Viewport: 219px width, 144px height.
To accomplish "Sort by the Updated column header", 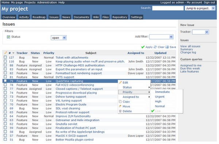I will pos(160,53).
